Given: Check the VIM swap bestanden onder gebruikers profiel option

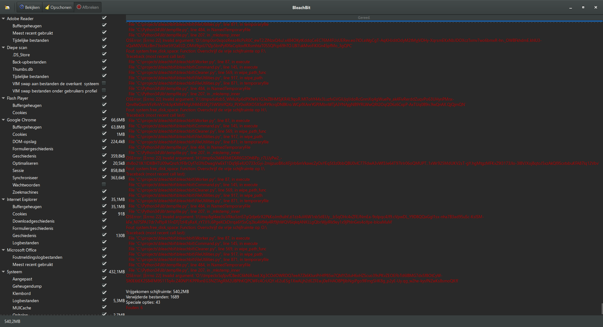Looking at the screenshot, I should (104, 90).
